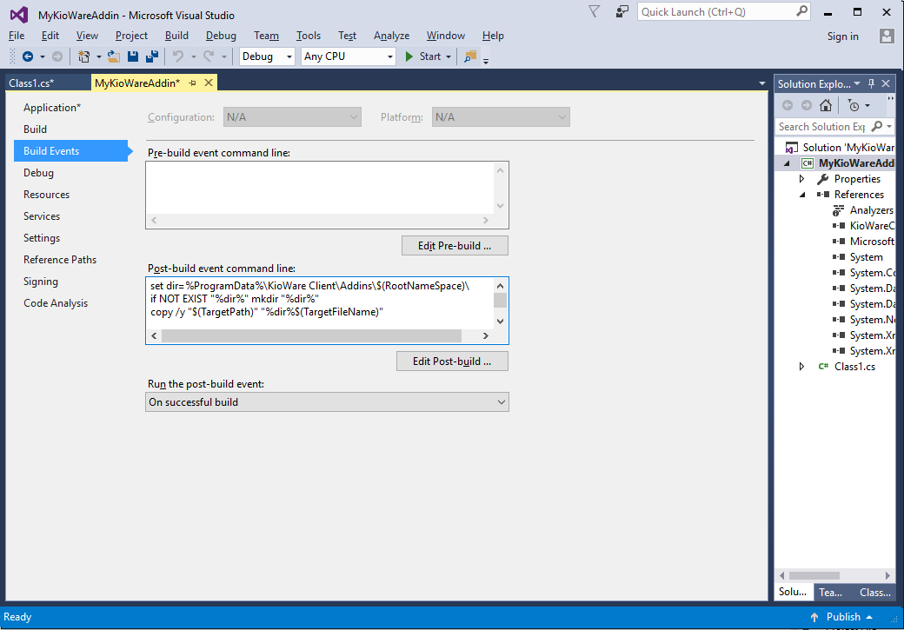Image resolution: width=904 pixels, height=630 pixels.
Task: Select the Debug properties page
Action: pyautogui.click(x=38, y=173)
